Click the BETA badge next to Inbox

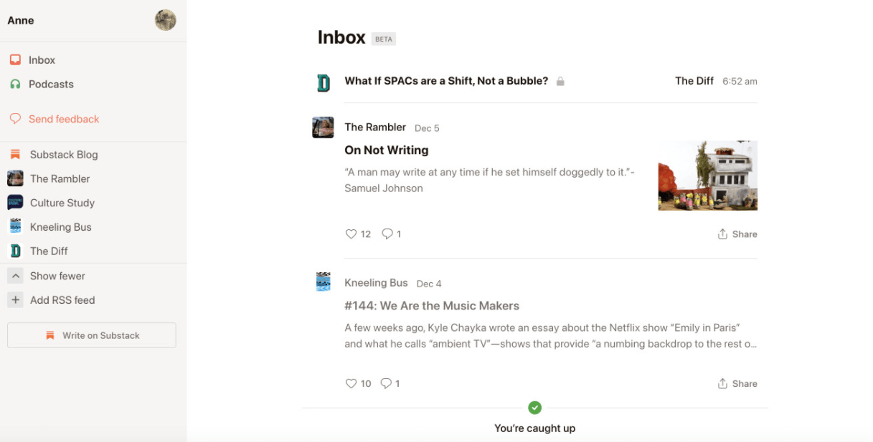[384, 39]
